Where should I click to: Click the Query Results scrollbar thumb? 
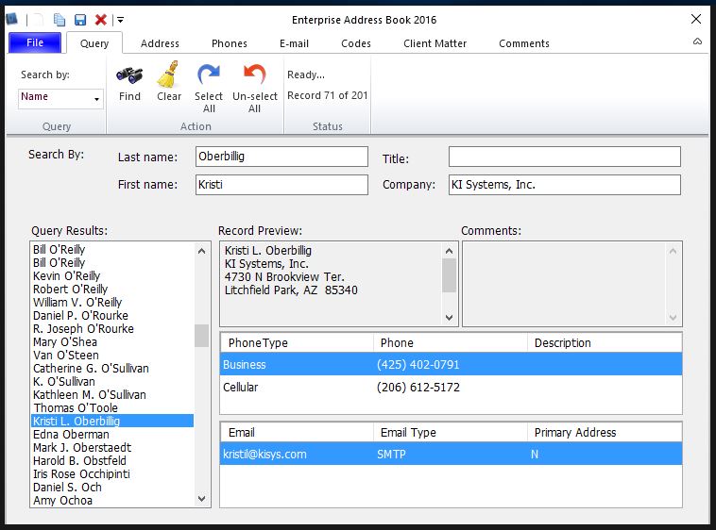(201, 336)
